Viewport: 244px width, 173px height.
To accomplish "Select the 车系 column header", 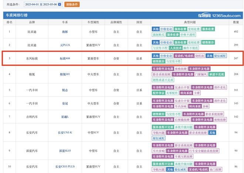I will point(65,22).
